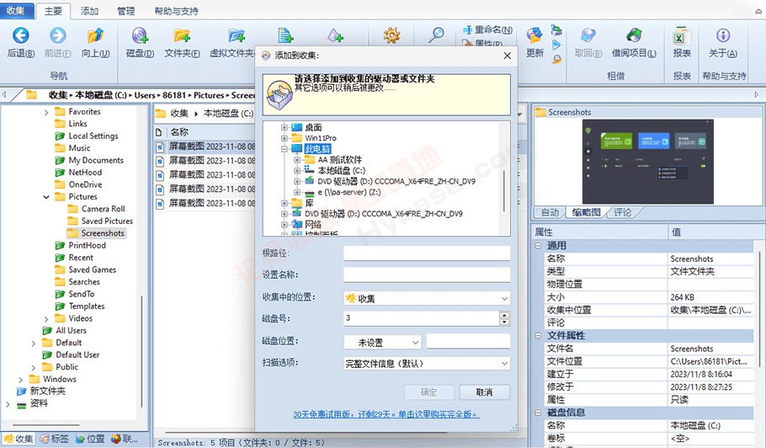Select the Screenshots folder in left tree
Image resolution: width=766 pixels, height=448 pixels.
click(103, 233)
